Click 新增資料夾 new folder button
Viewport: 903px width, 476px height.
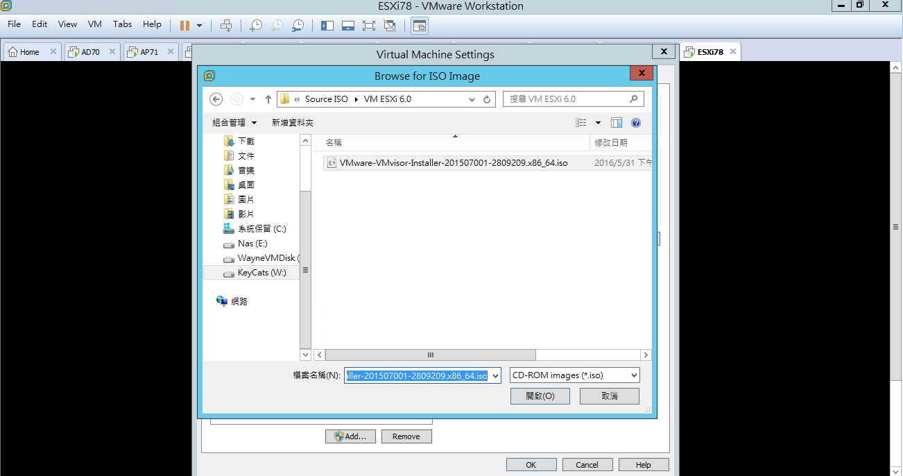[x=293, y=123]
